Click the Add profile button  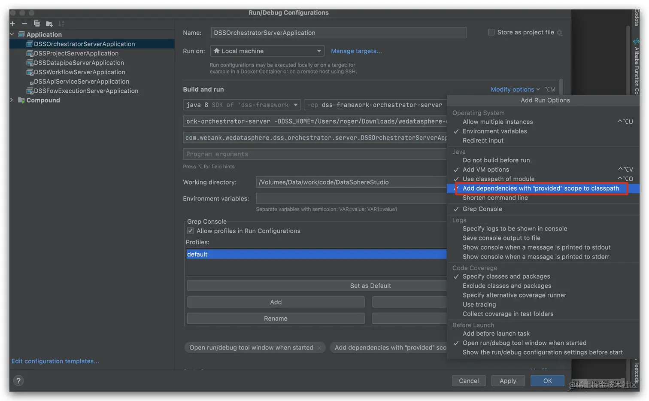tap(276, 302)
